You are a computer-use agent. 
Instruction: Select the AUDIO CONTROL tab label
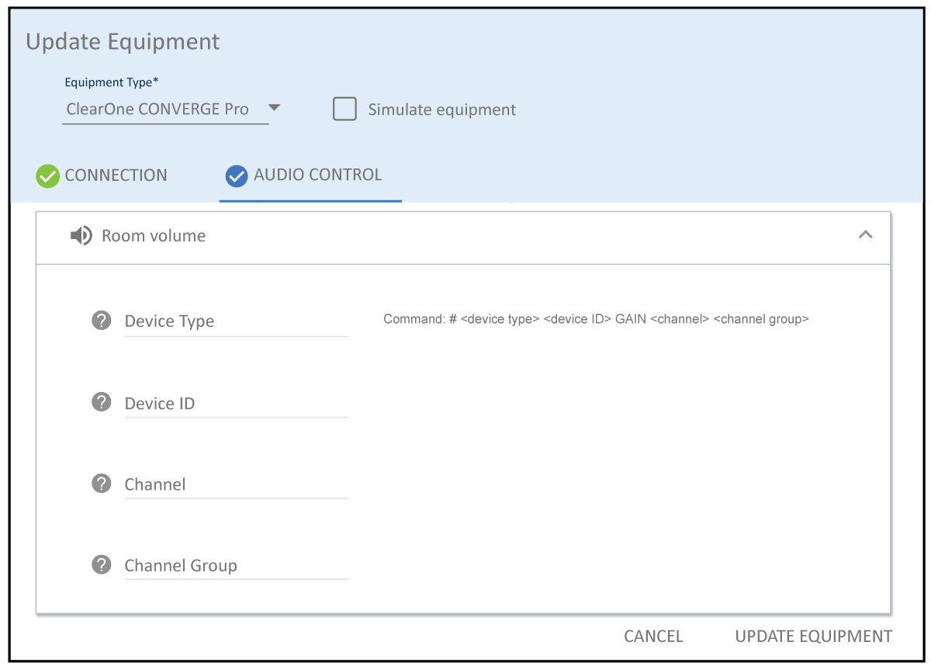(317, 175)
